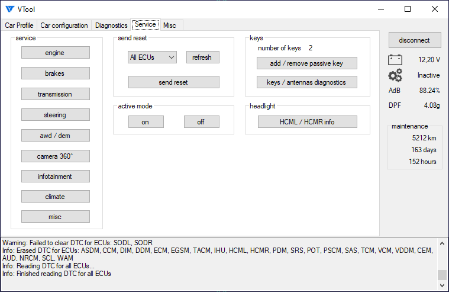The width and height of the screenshot is (449, 292).
Task: Click the VTool logo in title bar
Action: 9,9
